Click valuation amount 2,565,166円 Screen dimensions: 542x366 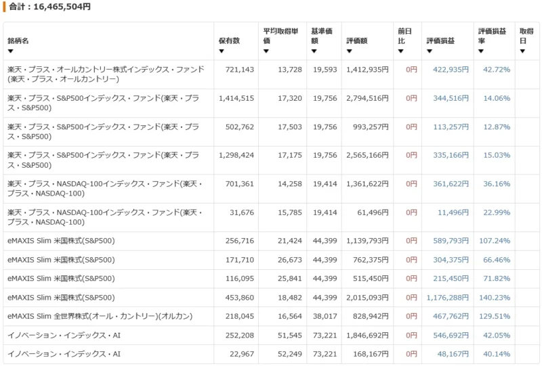pyautogui.click(x=367, y=155)
